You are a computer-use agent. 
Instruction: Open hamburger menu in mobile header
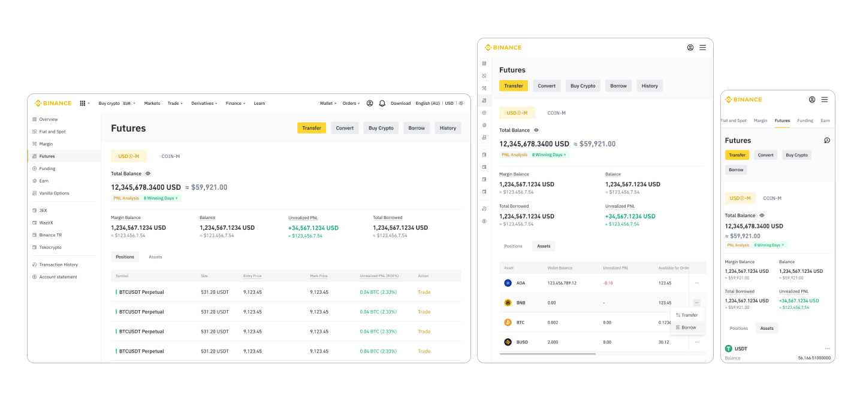pos(825,99)
